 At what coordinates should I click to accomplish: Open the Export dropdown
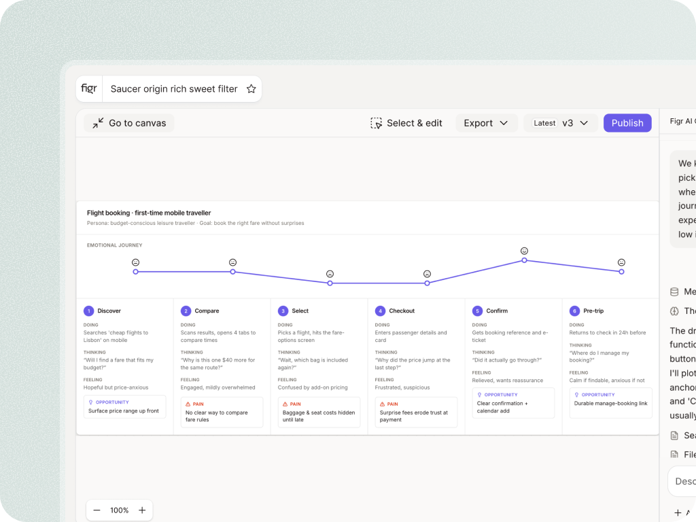pos(485,123)
